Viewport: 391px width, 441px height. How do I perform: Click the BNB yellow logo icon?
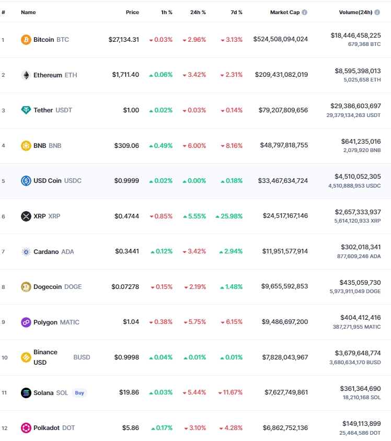coord(26,146)
